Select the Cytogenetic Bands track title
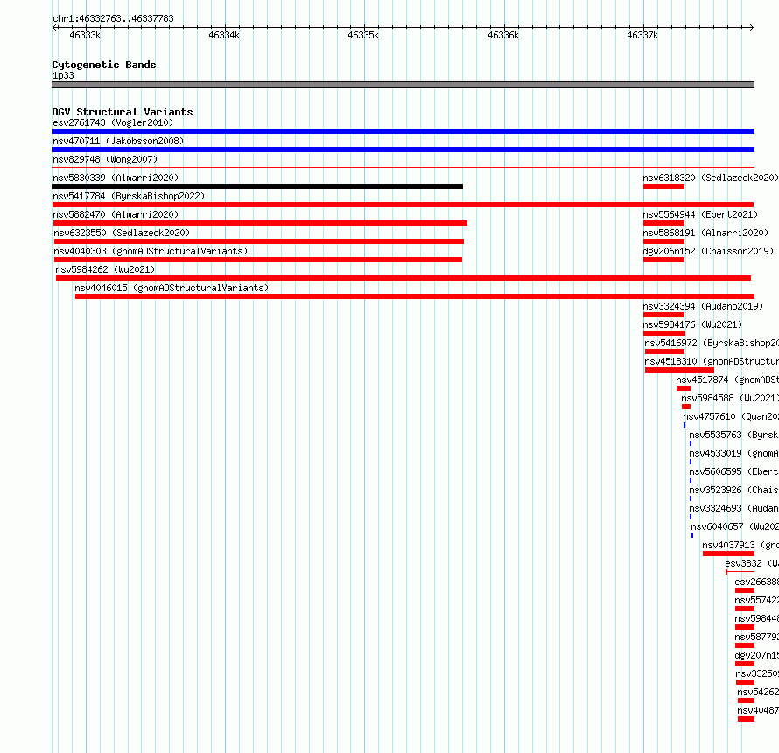Image resolution: width=779 pixels, height=753 pixels. [x=104, y=65]
